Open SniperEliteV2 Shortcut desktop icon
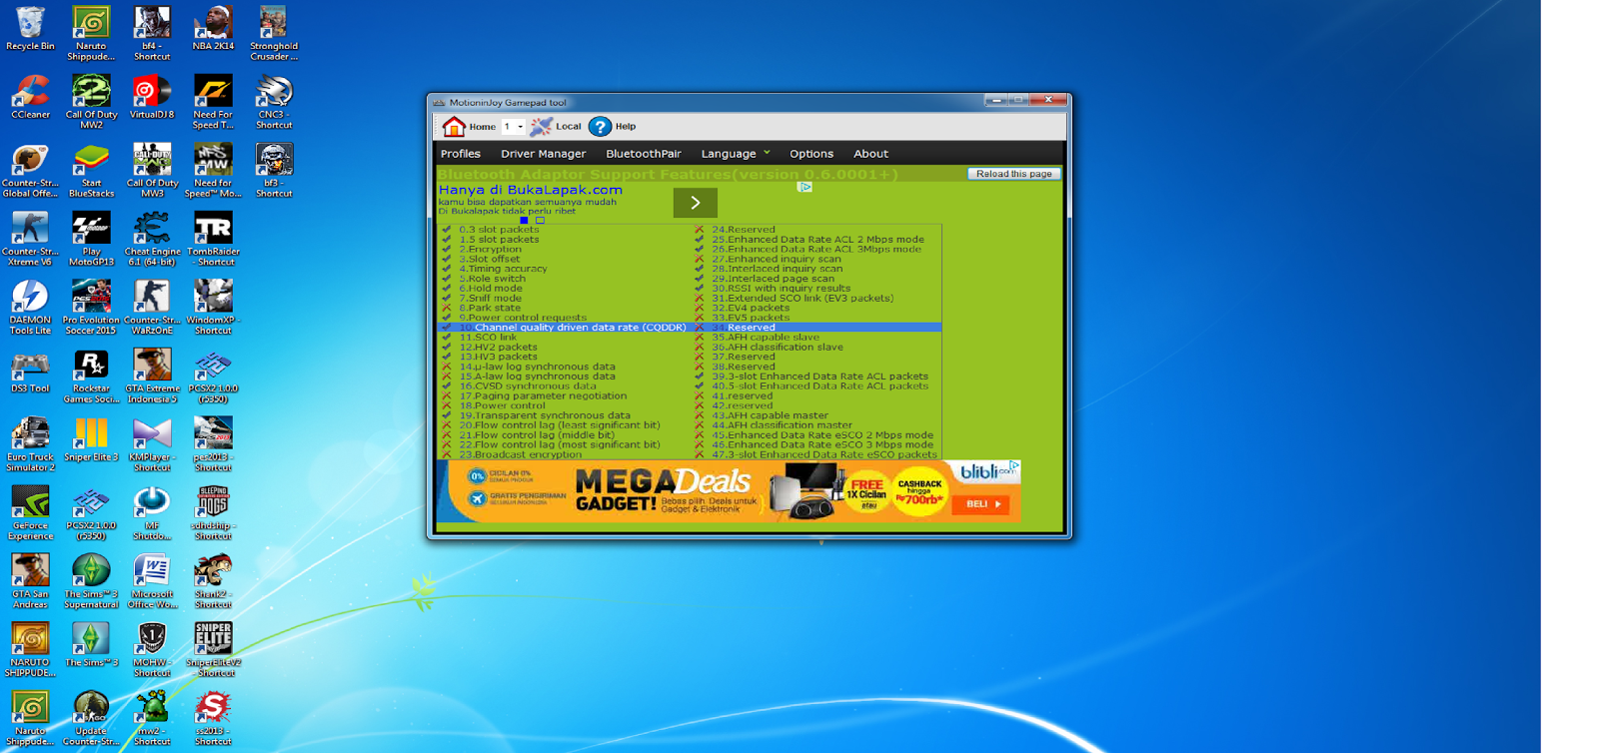 213,650
